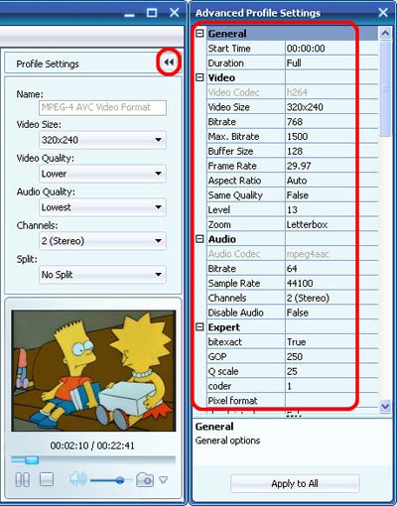This screenshot has height=506, width=397.
Task: Click the General section header
Action: coord(292,34)
